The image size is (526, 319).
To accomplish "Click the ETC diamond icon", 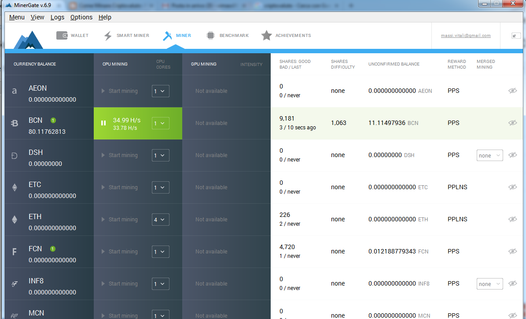I will pyautogui.click(x=15, y=187).
